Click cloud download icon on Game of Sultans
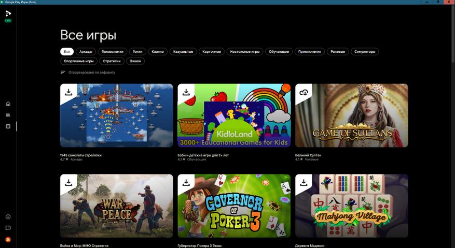The height and width of the screenshot is (248, 455). [x=304, y=93]
